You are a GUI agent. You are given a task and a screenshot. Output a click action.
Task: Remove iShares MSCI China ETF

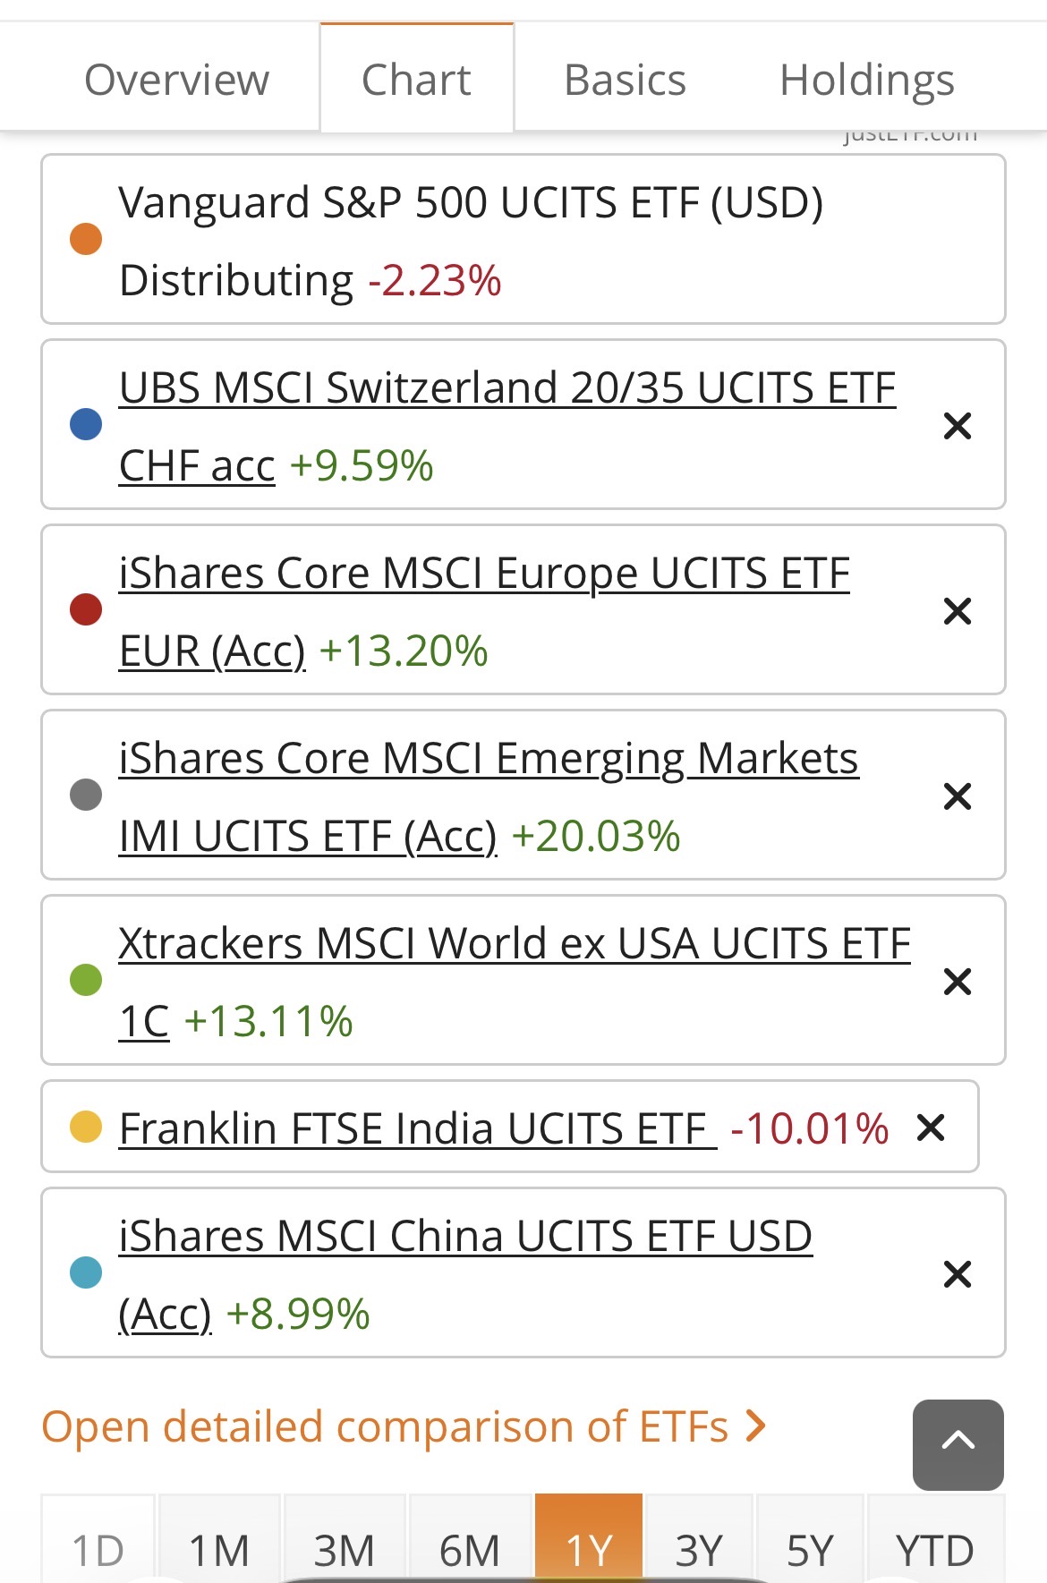[957, 1274]
